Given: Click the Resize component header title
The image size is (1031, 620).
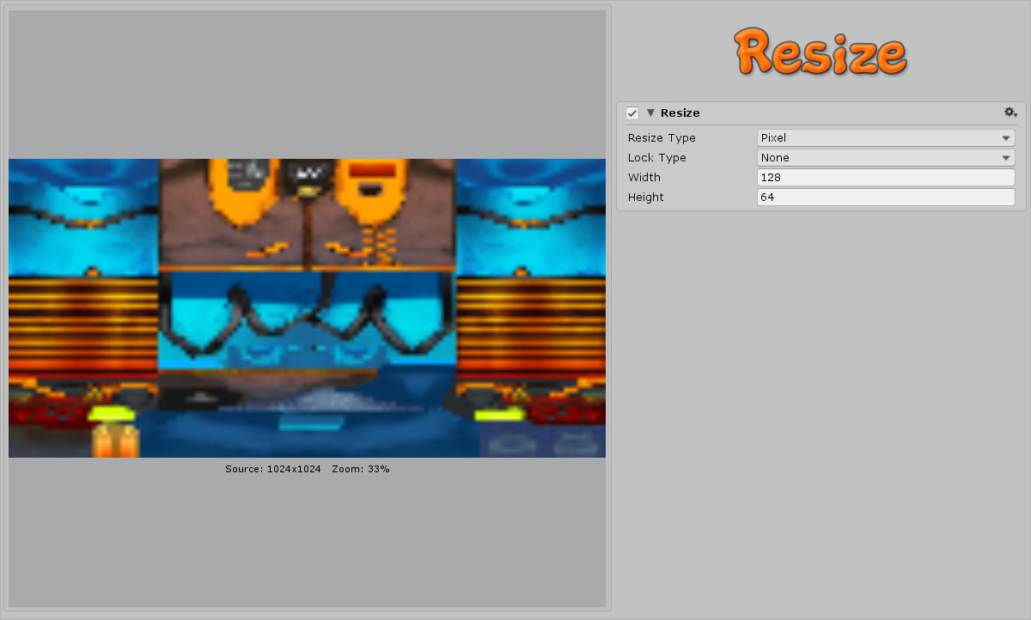Looking at the screenshot, I should 680,112.
